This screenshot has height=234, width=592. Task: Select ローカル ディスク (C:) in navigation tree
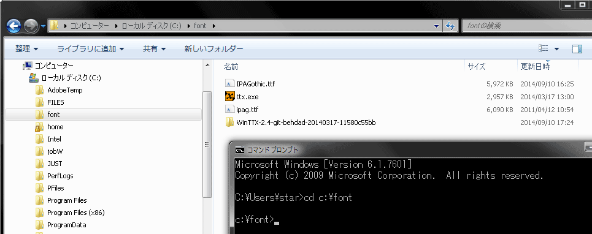71,78
